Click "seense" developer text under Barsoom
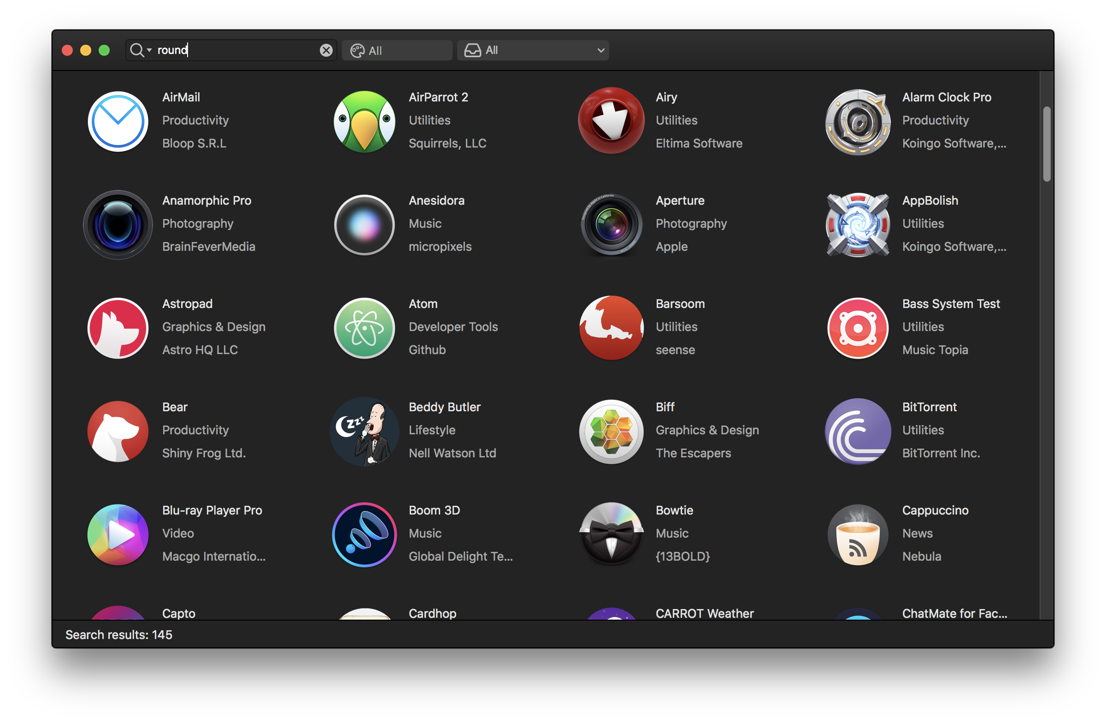1106x722 pixels. tap(675, 349)
